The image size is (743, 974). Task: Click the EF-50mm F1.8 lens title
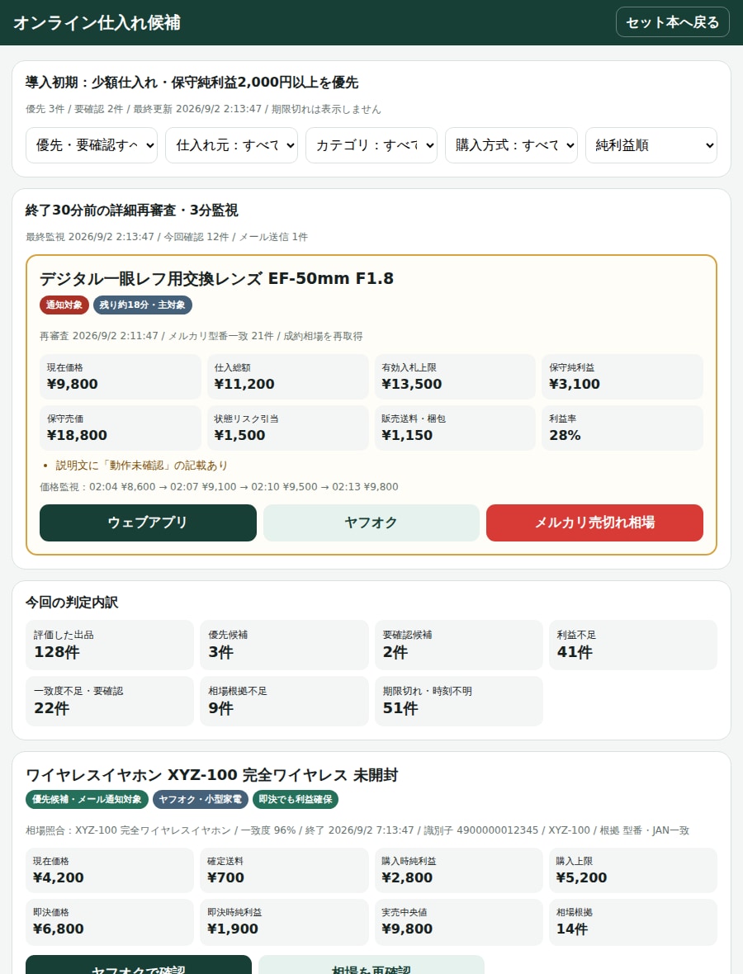[x=217, y=278]
